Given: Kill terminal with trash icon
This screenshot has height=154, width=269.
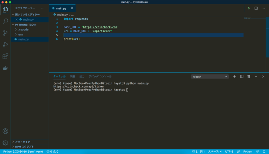Looking at the screenshot, I should tap(249, 76).
